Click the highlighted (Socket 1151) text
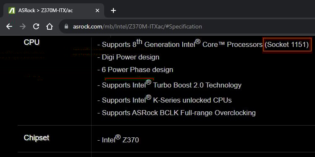This screenshot has height=157, width=315. click(287, 44)
